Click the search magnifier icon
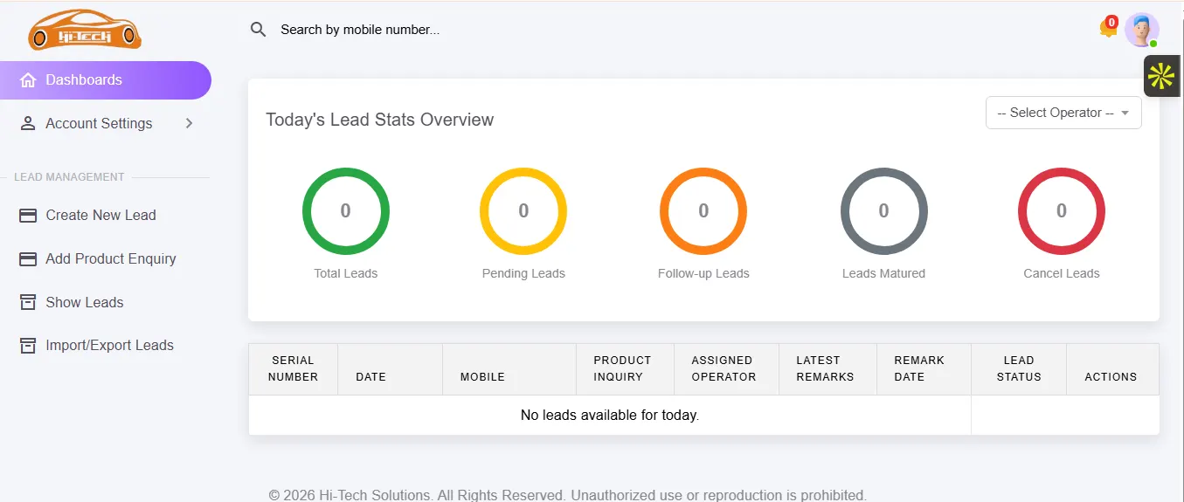 258,30
